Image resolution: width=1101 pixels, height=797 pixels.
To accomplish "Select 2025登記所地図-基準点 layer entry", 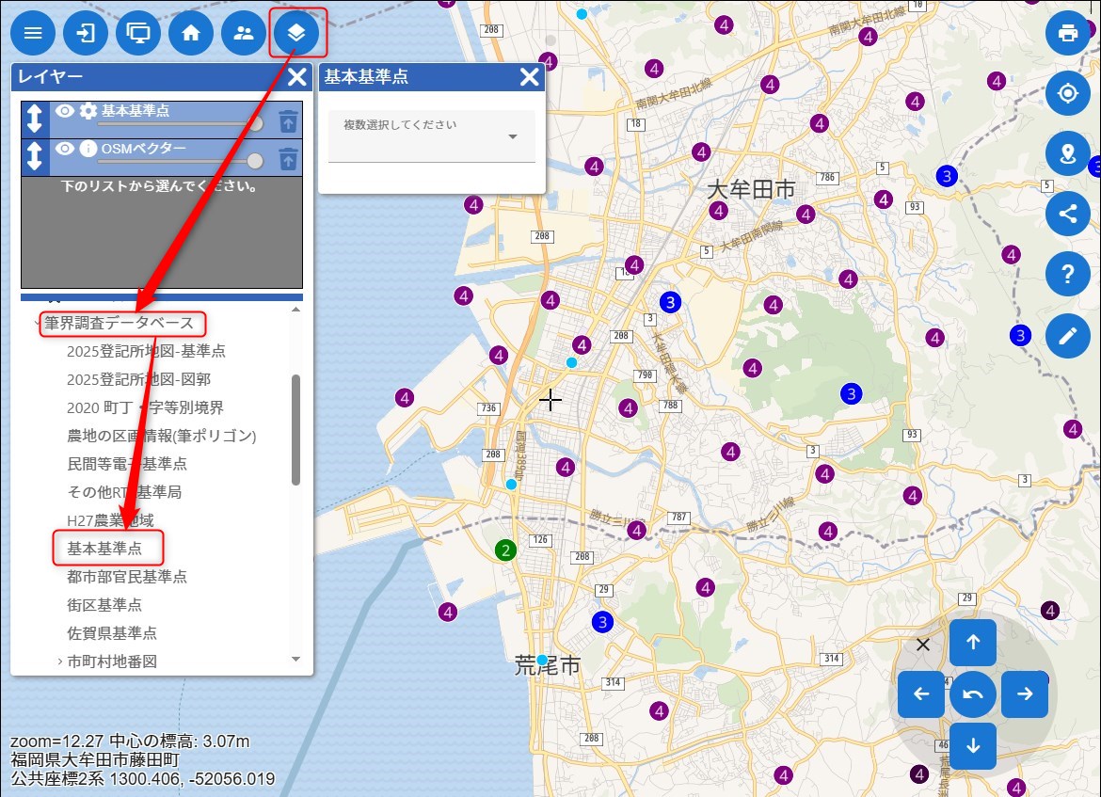I will coord(146,351).
